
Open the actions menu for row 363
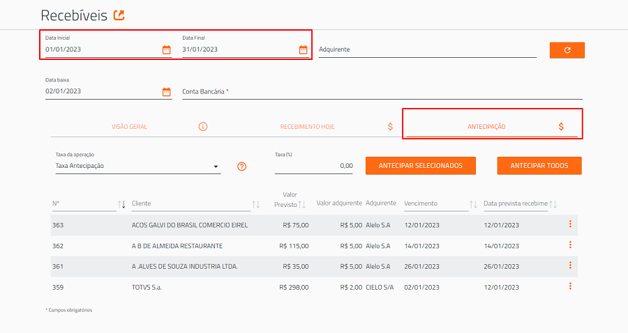[570, 224]
